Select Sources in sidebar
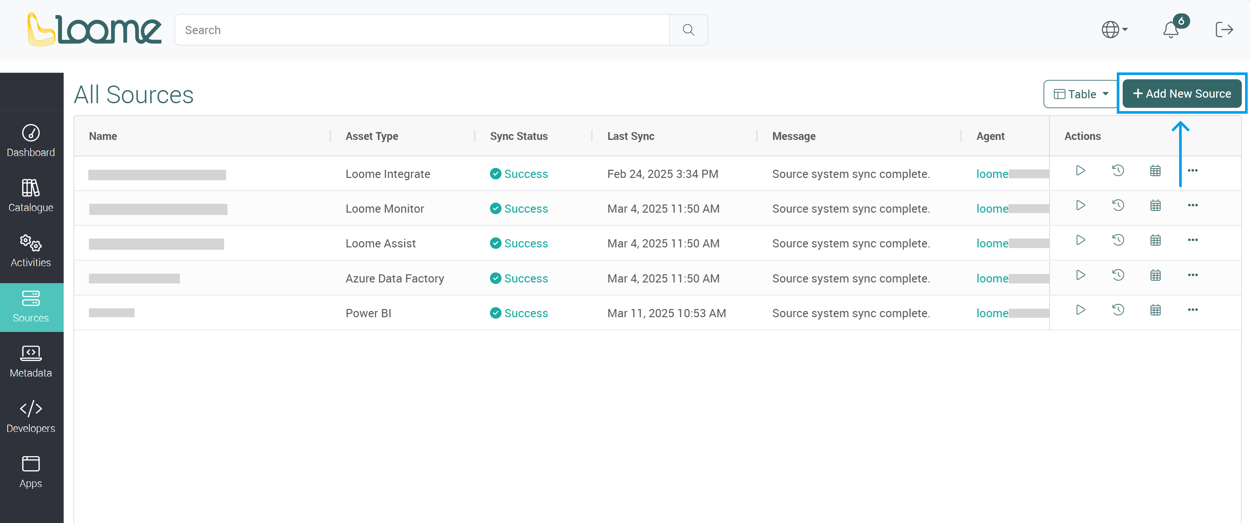This screenshot has width=1250, height=523. click(31, 307)
